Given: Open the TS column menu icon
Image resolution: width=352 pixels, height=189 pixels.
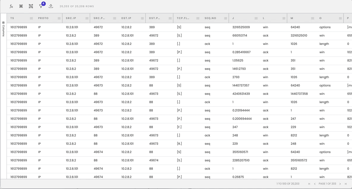Looking at the screenshot, I should [32, 18].
